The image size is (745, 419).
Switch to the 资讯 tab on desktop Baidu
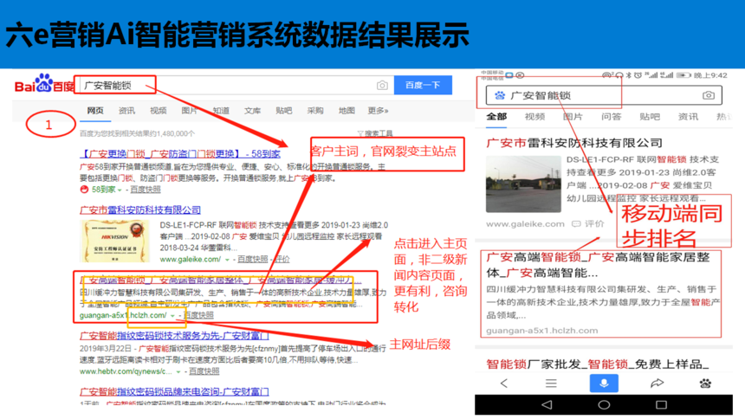coord(126,110)
